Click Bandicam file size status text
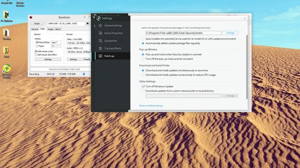This screenshot has width=300, height=168. pos(67,74)
